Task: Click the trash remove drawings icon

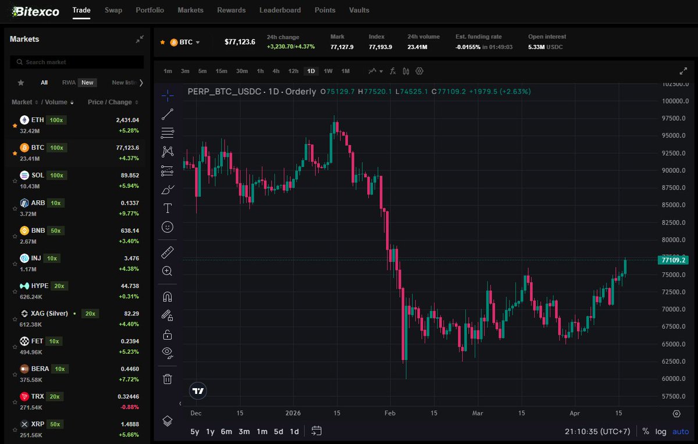Action: click(168, 379)
